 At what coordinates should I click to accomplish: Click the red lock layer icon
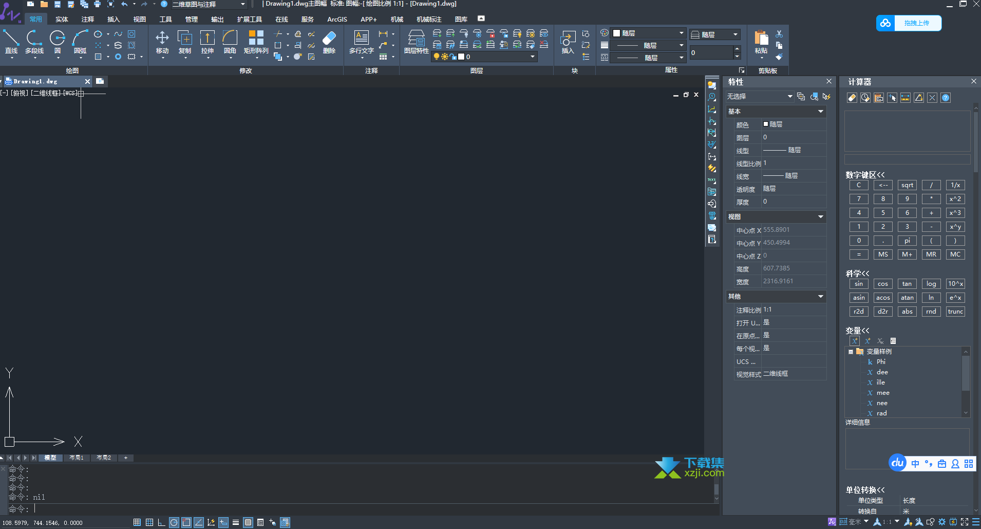[x=491, y=34]
